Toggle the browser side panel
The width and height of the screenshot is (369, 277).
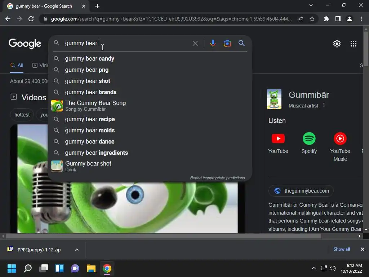[338, 19]
